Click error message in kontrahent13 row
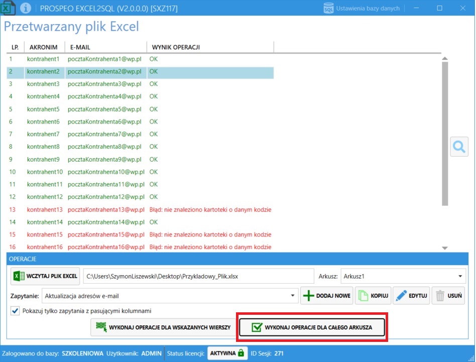Viewport: 476px width, 362px height. tap(210, 209)
